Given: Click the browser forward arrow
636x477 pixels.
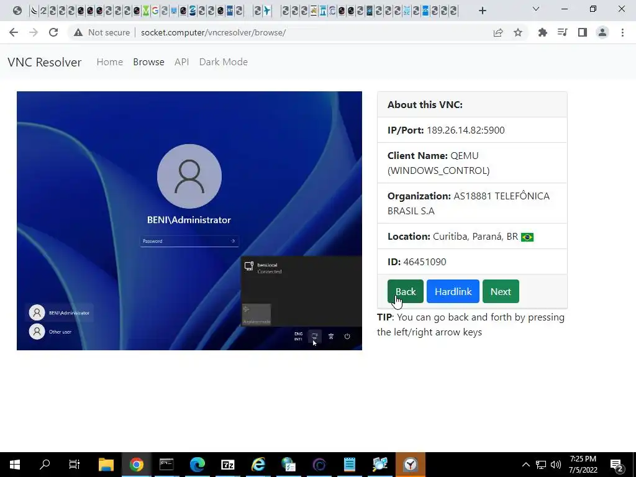Looking at the screenshot, I should point(34,32).
